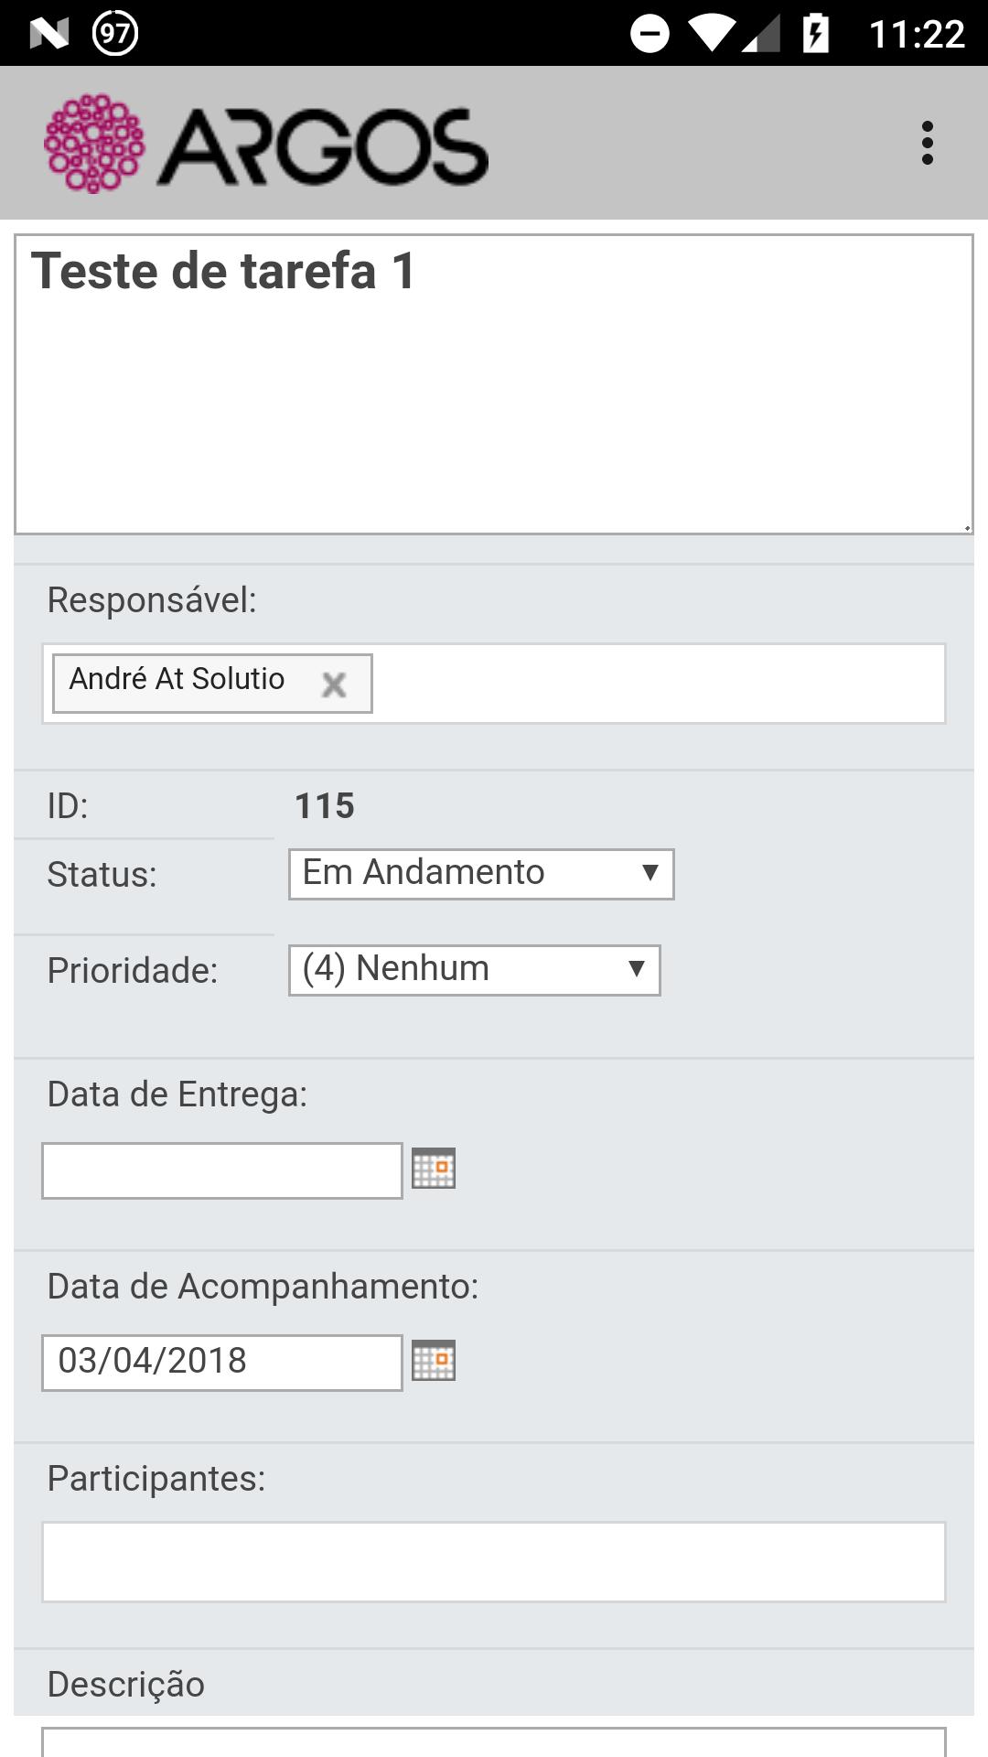Tap the 97 notification badge icon

click(x=115, y=34)
